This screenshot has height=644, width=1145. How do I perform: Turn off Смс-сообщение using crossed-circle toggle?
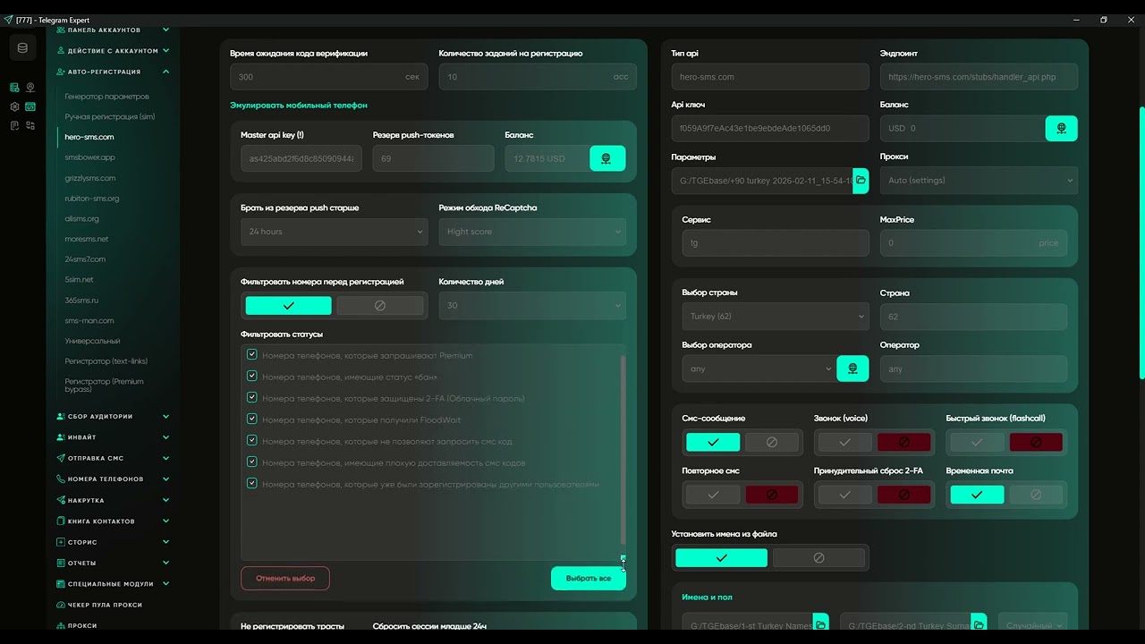(772, 442)
